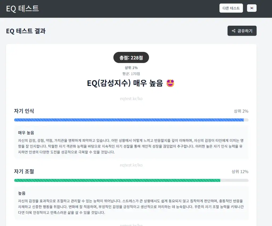
Task: Click the 상위 2% percentile label
Action: tap(241, 111)
